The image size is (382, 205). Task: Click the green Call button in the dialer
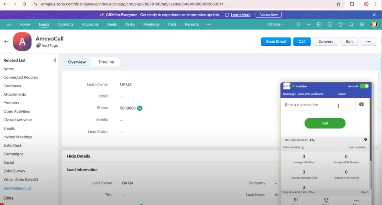click(325, 123)
